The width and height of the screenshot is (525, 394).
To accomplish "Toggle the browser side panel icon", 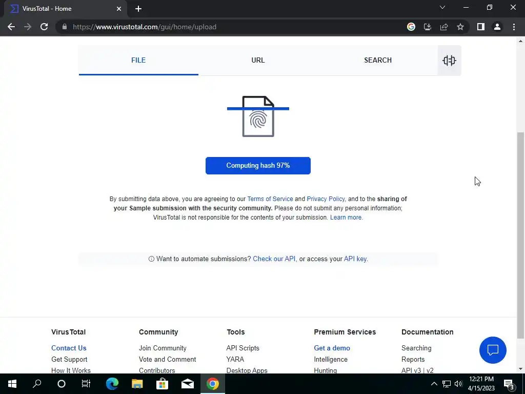I will click(481, 27).
